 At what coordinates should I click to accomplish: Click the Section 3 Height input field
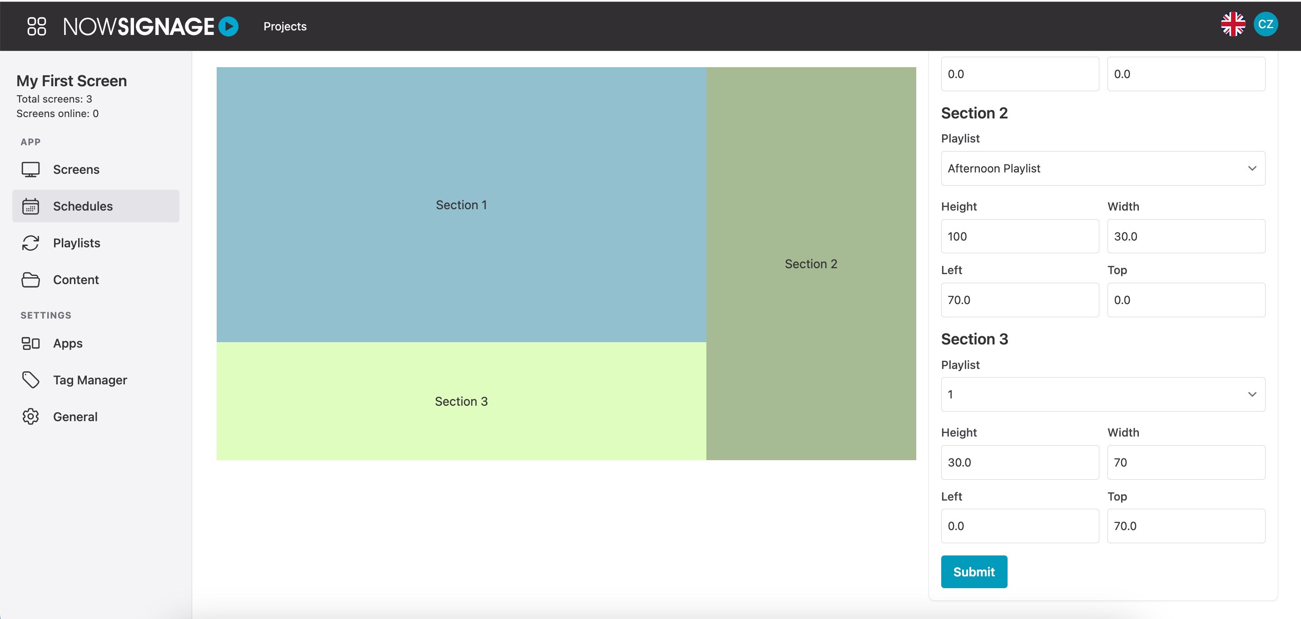1019,462
